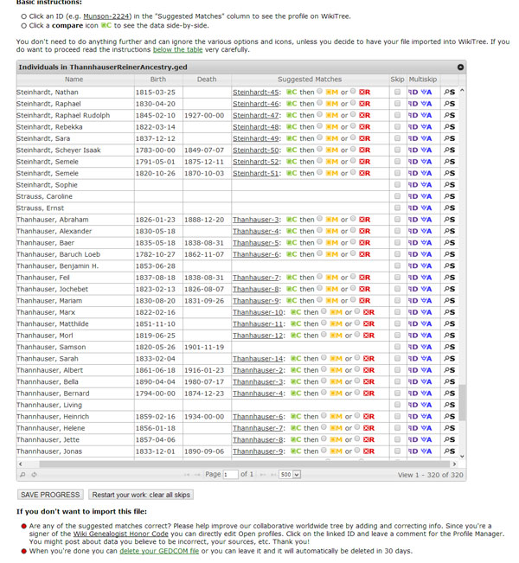Follow the 'below the table' link
Viewport: 519px width, 563px height.
(x=178, y=50)
